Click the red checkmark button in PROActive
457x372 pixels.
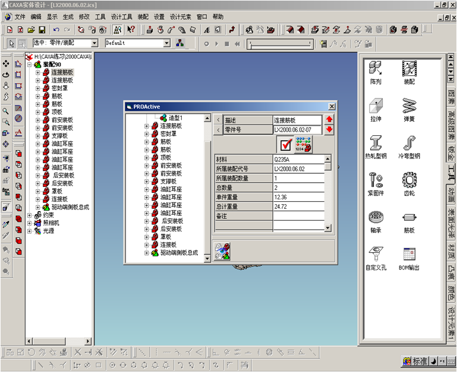tap(286, 144)
